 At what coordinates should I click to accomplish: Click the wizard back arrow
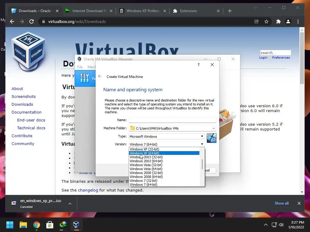click(100, 76)
